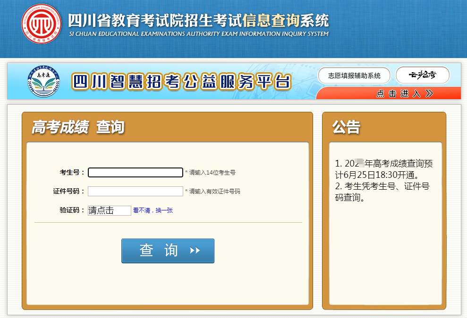Click the 四川省教育考试院招生考试信息查询系统 header title
This screenshot has height=318, width=467.
[x=198, y=20]
